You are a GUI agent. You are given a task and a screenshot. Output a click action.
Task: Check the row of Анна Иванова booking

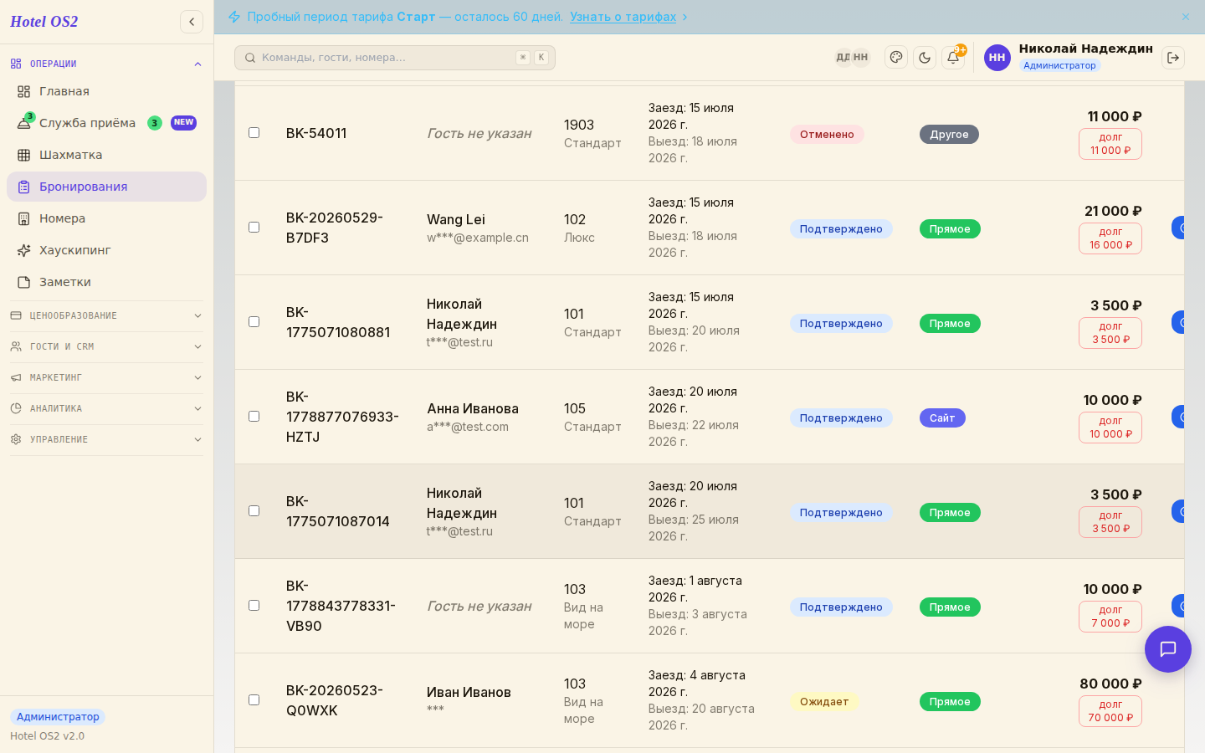click(x=254, y=417)
